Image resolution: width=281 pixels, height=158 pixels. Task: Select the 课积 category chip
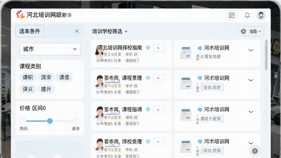tap(28, 77)
